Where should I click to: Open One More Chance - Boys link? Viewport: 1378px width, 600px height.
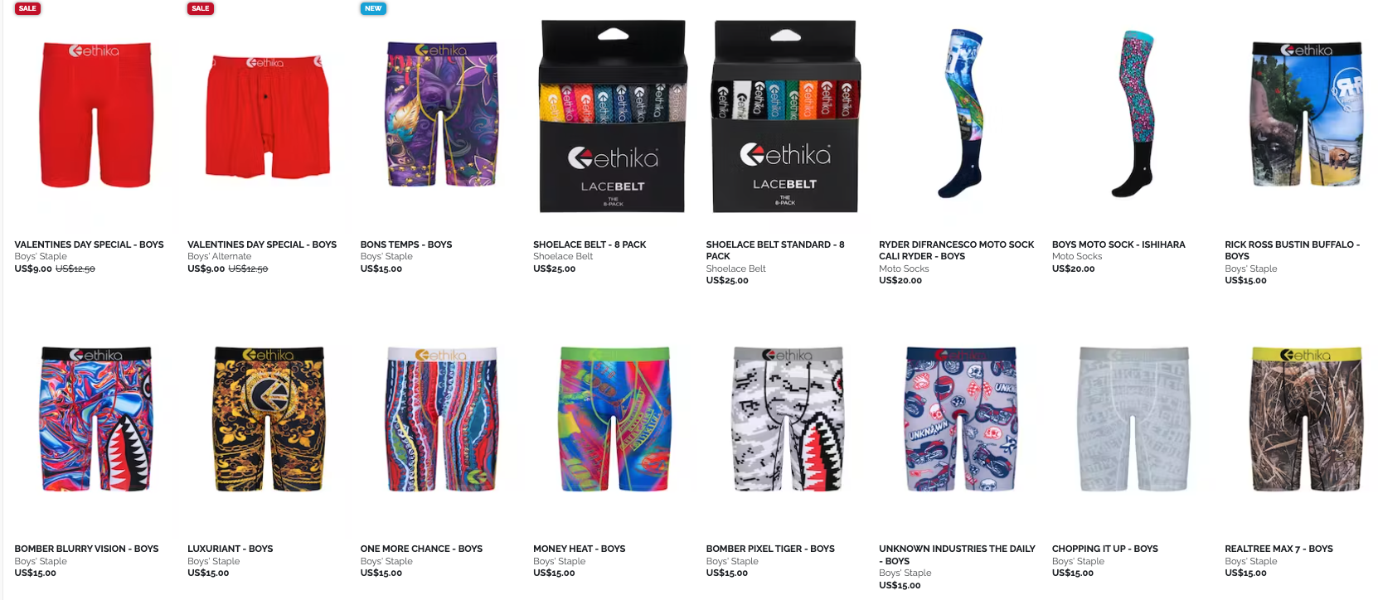pyautogui.click(x=421, y=549)
